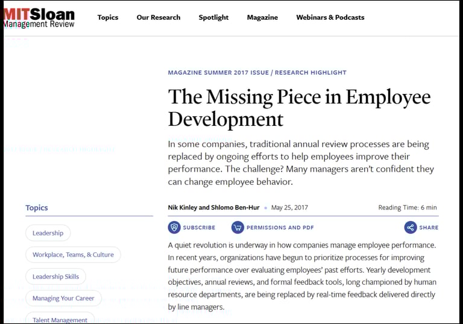Image resolution: width=463 pixels, height=324 pixels.
Task: Select the Leadership topic tag
Action: click(48, 233)
